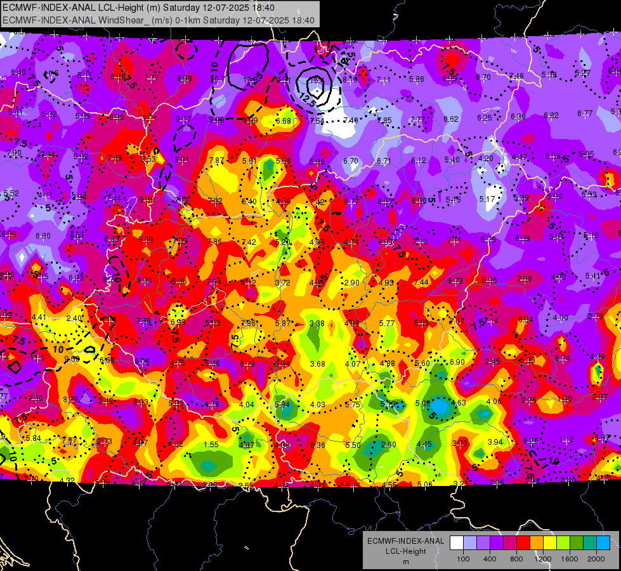Image resolution: width=621 pixels, height=571 pixels.
Task: Select the red legend swatch
Action: 523,543
